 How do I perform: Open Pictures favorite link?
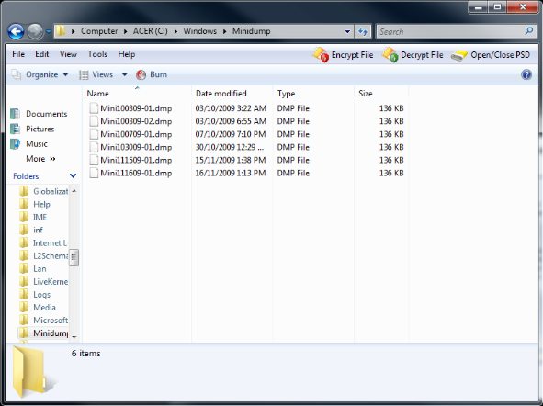[x=32, y=129]
